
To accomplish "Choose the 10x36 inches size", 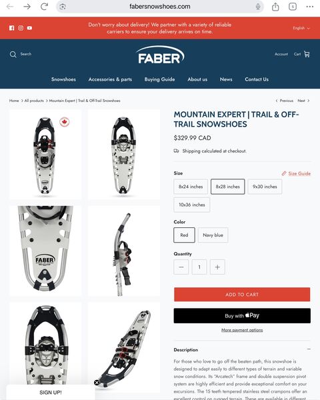I will pos(191,205).
